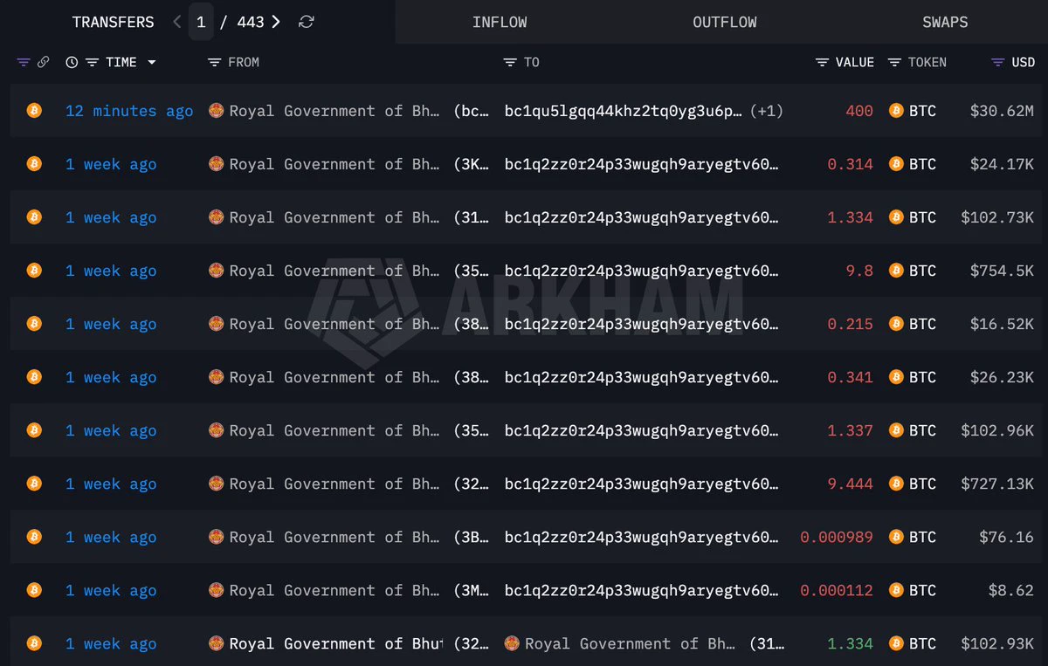The height and width of the screenshot is (666, 1048).
Task: Click the chain link icon in header
Action: 43,62
